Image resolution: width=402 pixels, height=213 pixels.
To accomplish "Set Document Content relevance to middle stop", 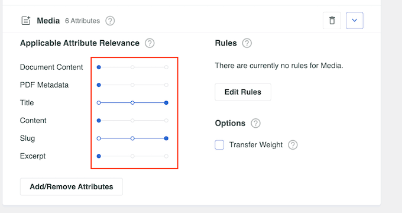I will coord(132,67).
